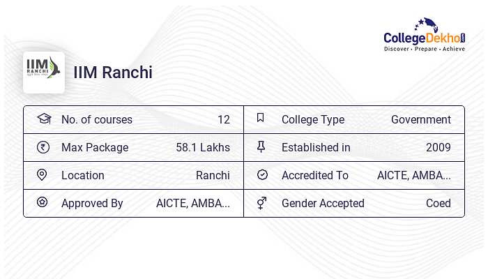
Task: Click the Ranchi location value
Action: (x=213, y=175)
